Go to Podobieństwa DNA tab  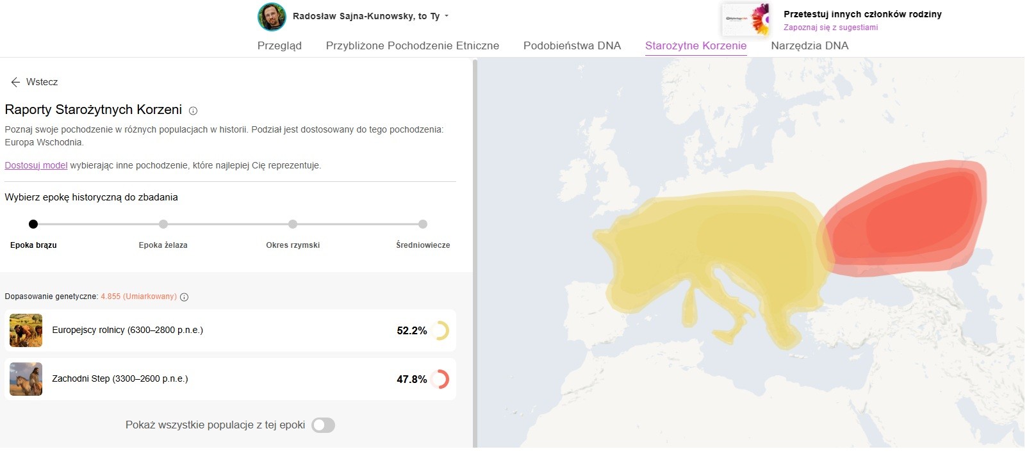(x=572, y=45)
